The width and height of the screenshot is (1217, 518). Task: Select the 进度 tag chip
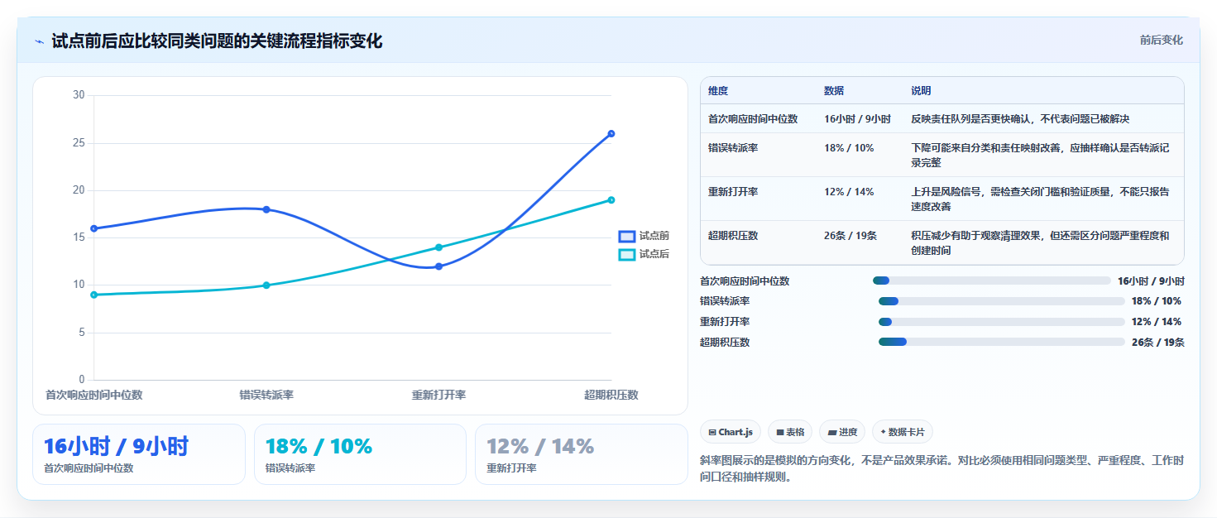click(842, 432)
